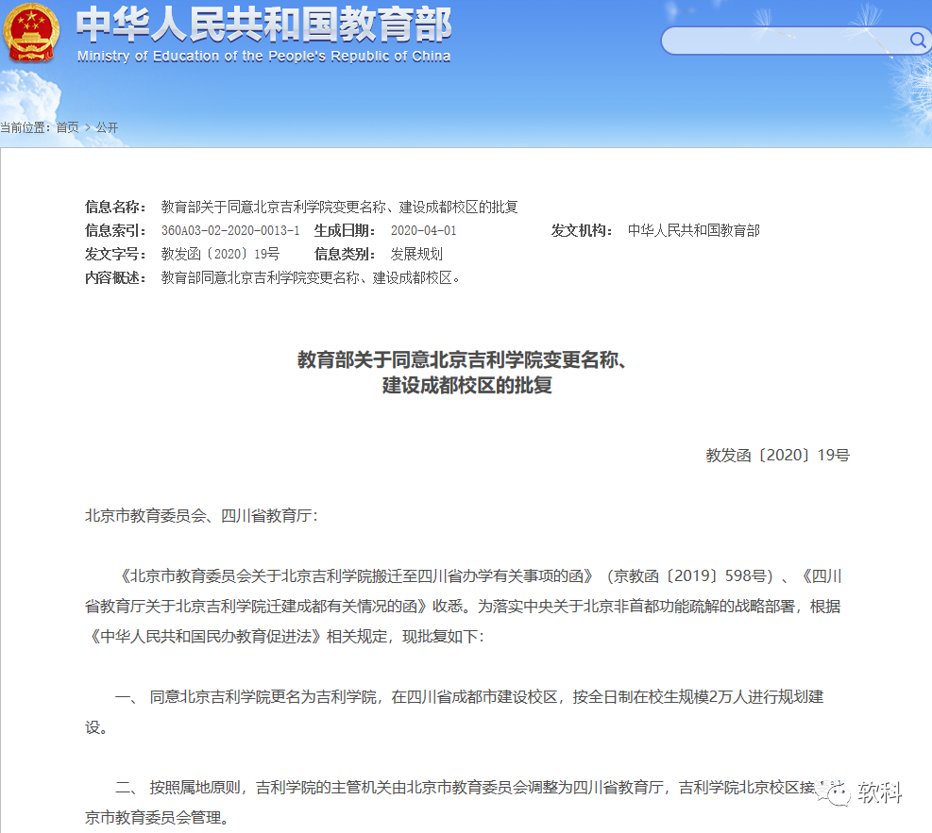Select the 信息类别 label
The height and width of the screenshot is (833, 932).
coord(345,254)
